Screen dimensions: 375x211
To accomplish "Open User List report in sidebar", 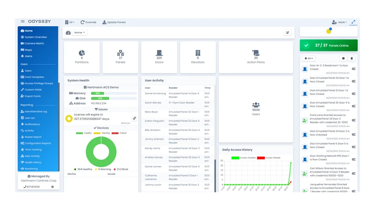I will pyautogui.click(x=28, y=118).
